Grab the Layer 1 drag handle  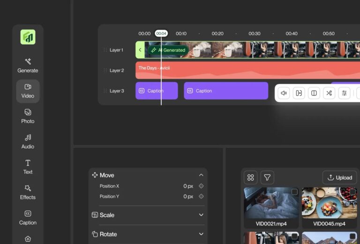tap(105, 50)
